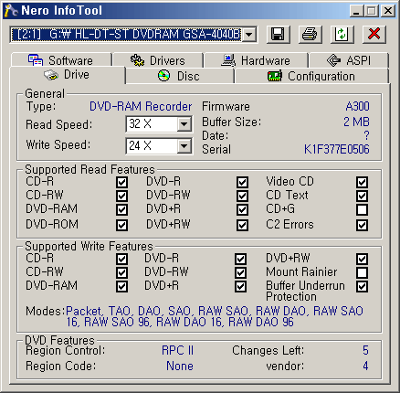
Task: Click the green Refresh icon
Action: coord(342,34)
